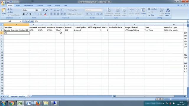Center text horizontally

tap(55, 14)
